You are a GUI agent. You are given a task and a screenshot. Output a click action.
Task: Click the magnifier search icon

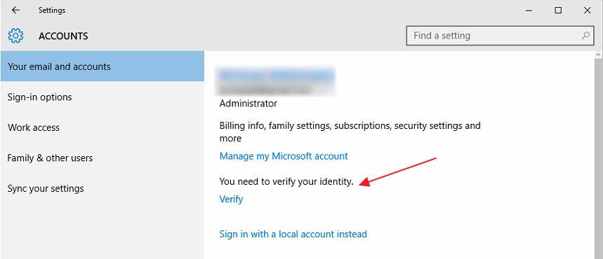click(x=585, y=36)
